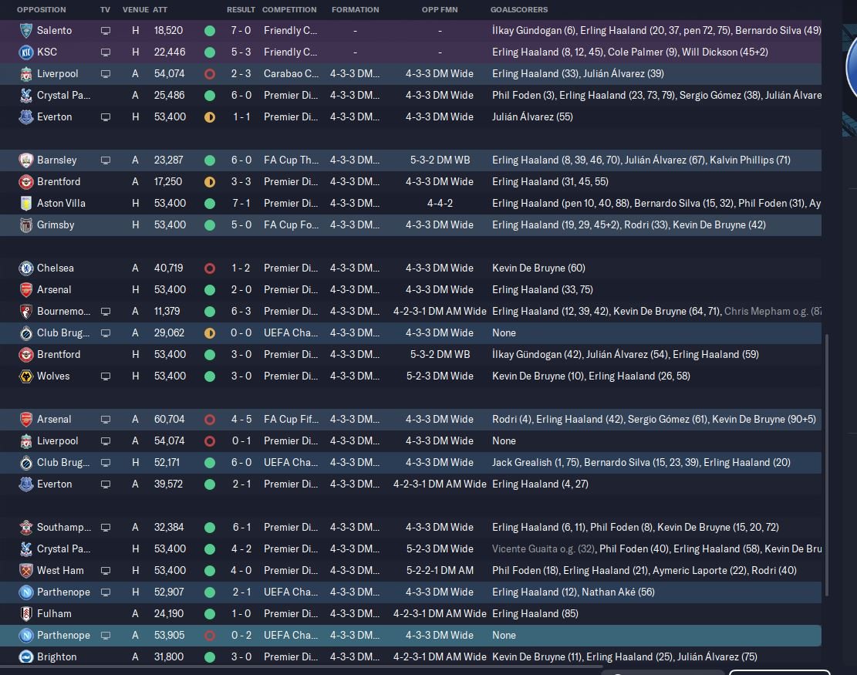Click the Carabao C... competition cell
Image resolution: width=857 pixels, height=675 pixels.
tap(291, 74)
